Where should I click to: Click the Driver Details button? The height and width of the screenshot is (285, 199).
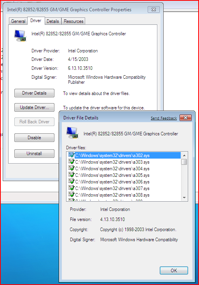click(34, 93)
